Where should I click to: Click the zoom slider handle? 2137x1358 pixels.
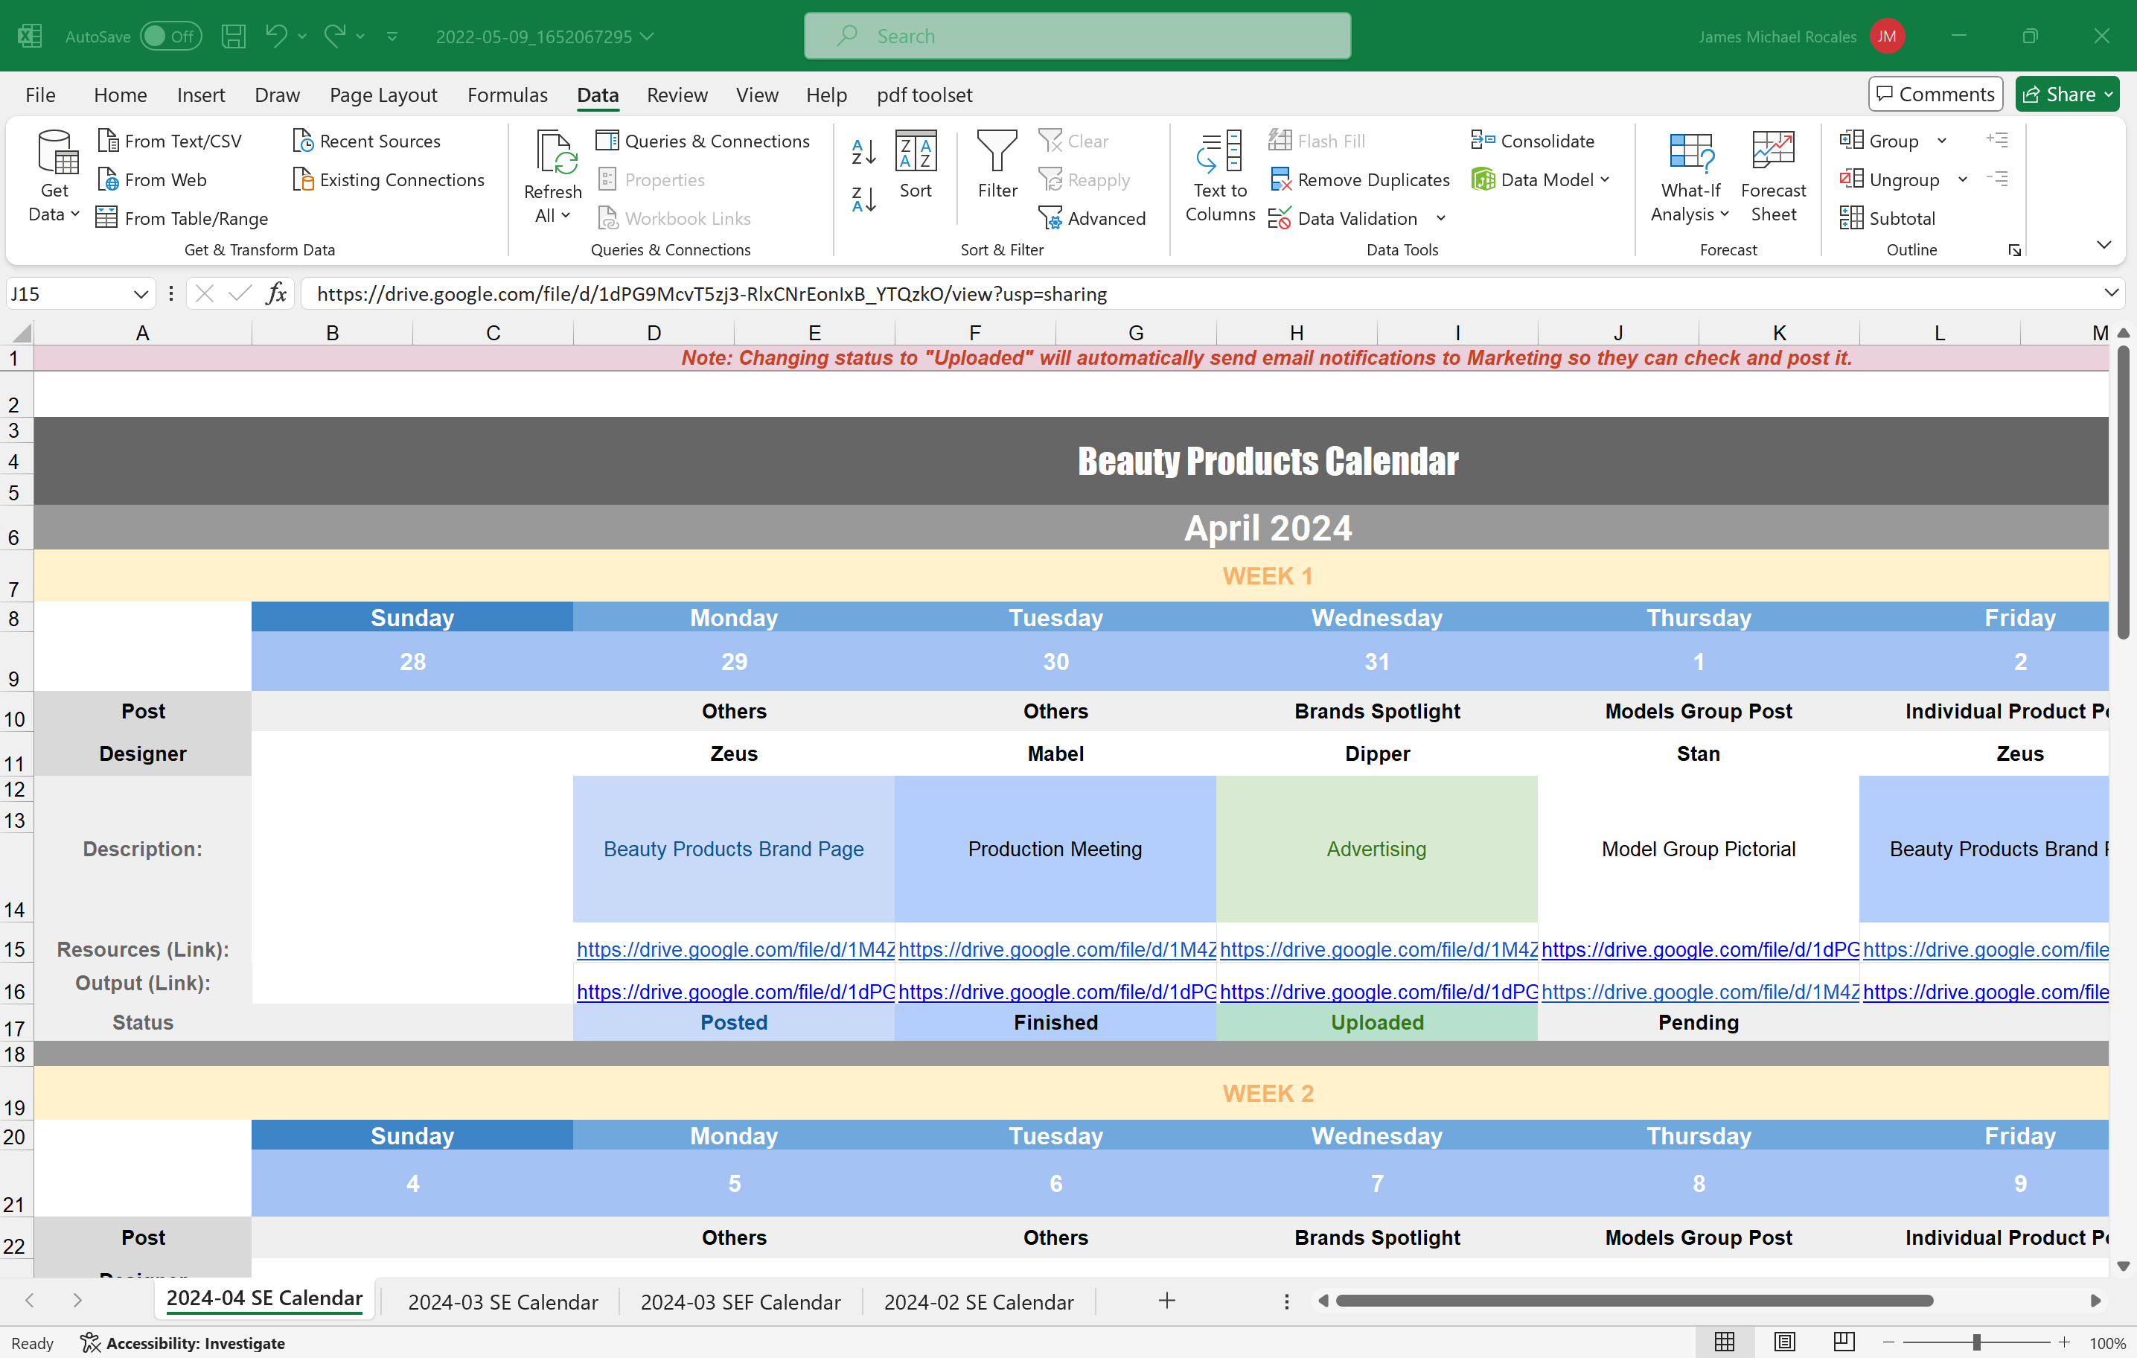[1975, 1343]
